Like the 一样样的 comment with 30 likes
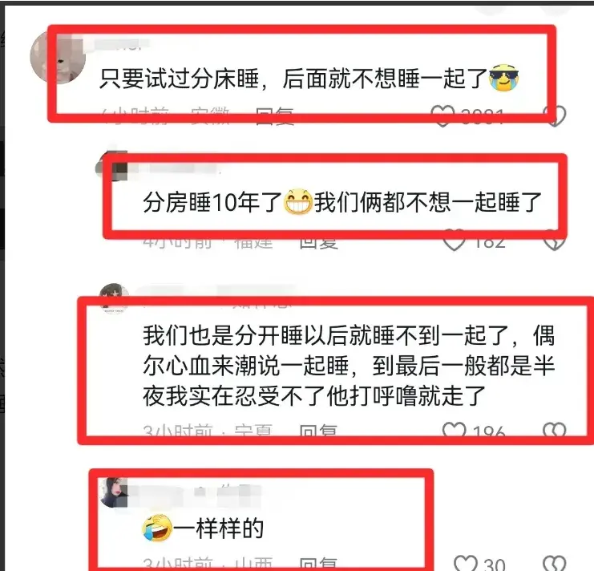The width and height of the screenshot is (594, 571). point(466,564)
